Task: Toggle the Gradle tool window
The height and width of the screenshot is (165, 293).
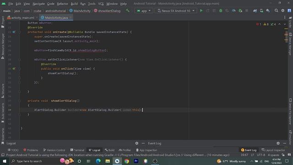Action: (290, 22)
